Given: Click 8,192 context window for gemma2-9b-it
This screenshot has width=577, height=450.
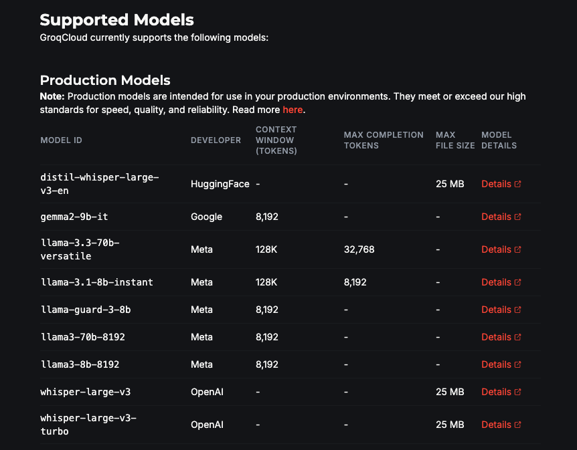Looking at the screenshot, I should 267,217.
